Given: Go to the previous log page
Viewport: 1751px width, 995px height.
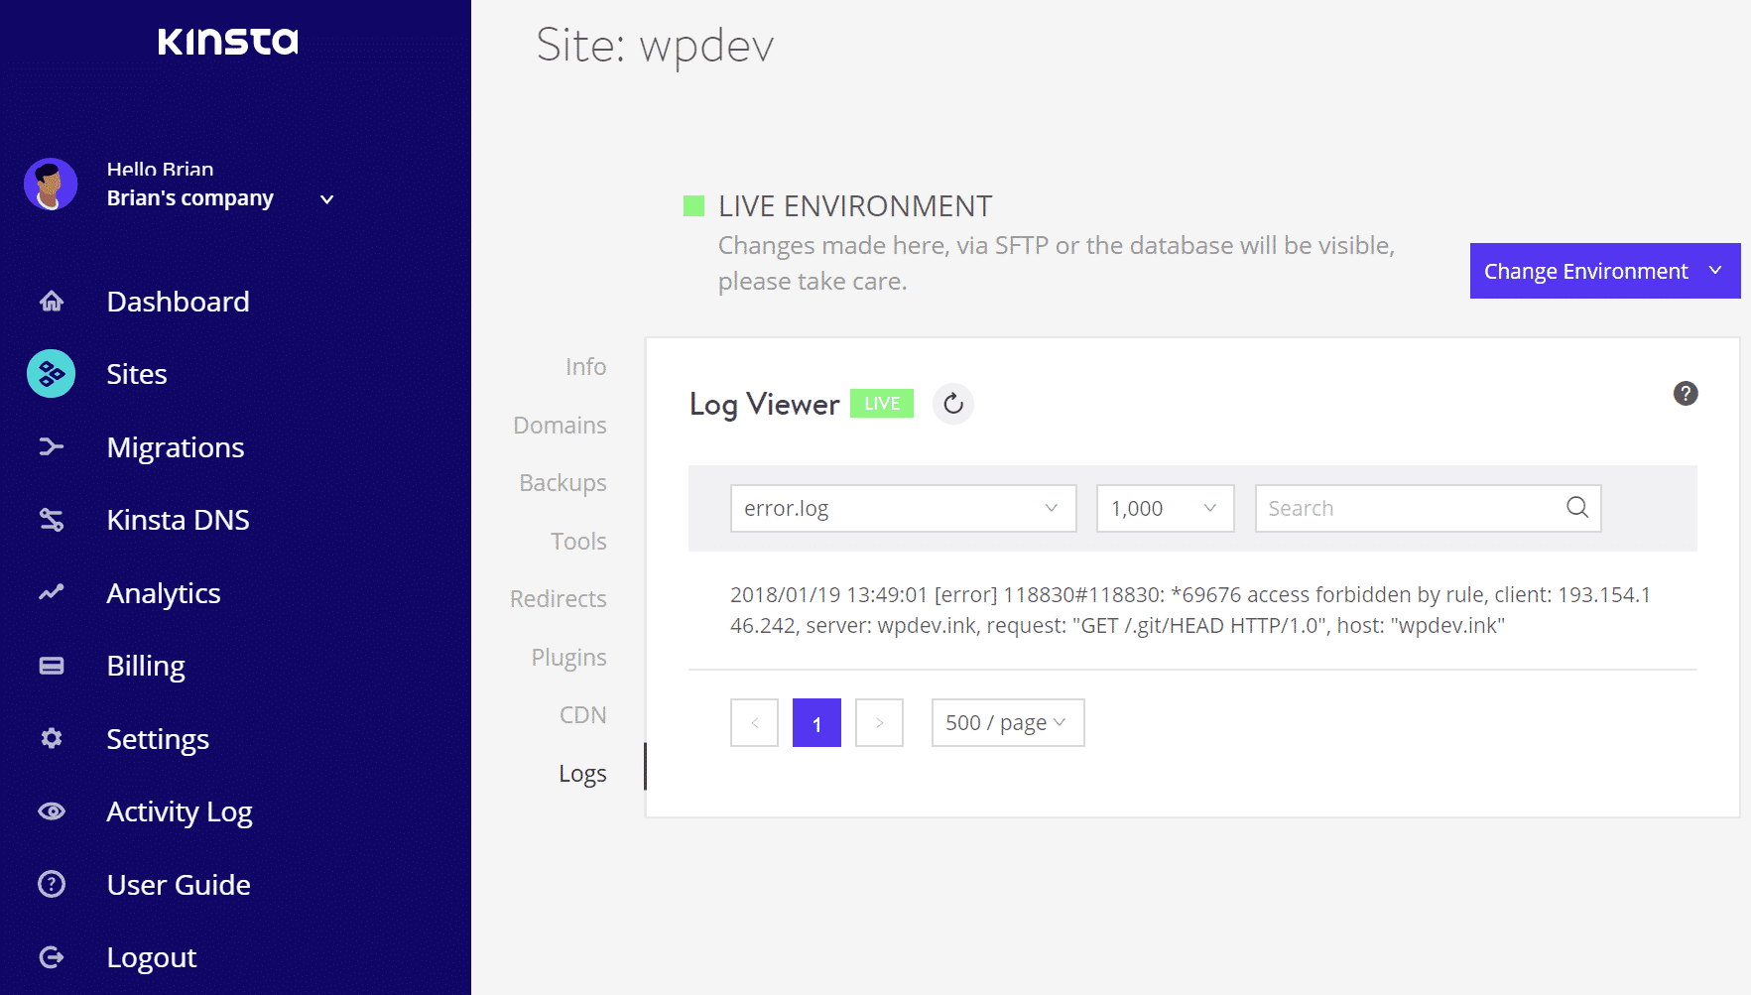Looking at the screenshot, I should pos(755,723).
